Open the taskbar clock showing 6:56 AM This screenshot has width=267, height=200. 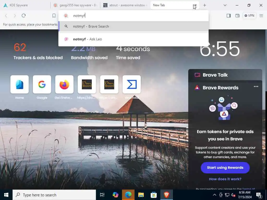coord(245,195)
